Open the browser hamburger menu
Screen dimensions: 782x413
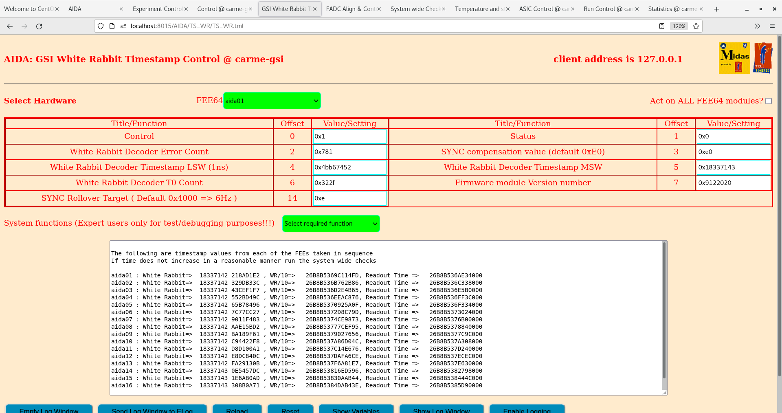(x=772, y=26)
